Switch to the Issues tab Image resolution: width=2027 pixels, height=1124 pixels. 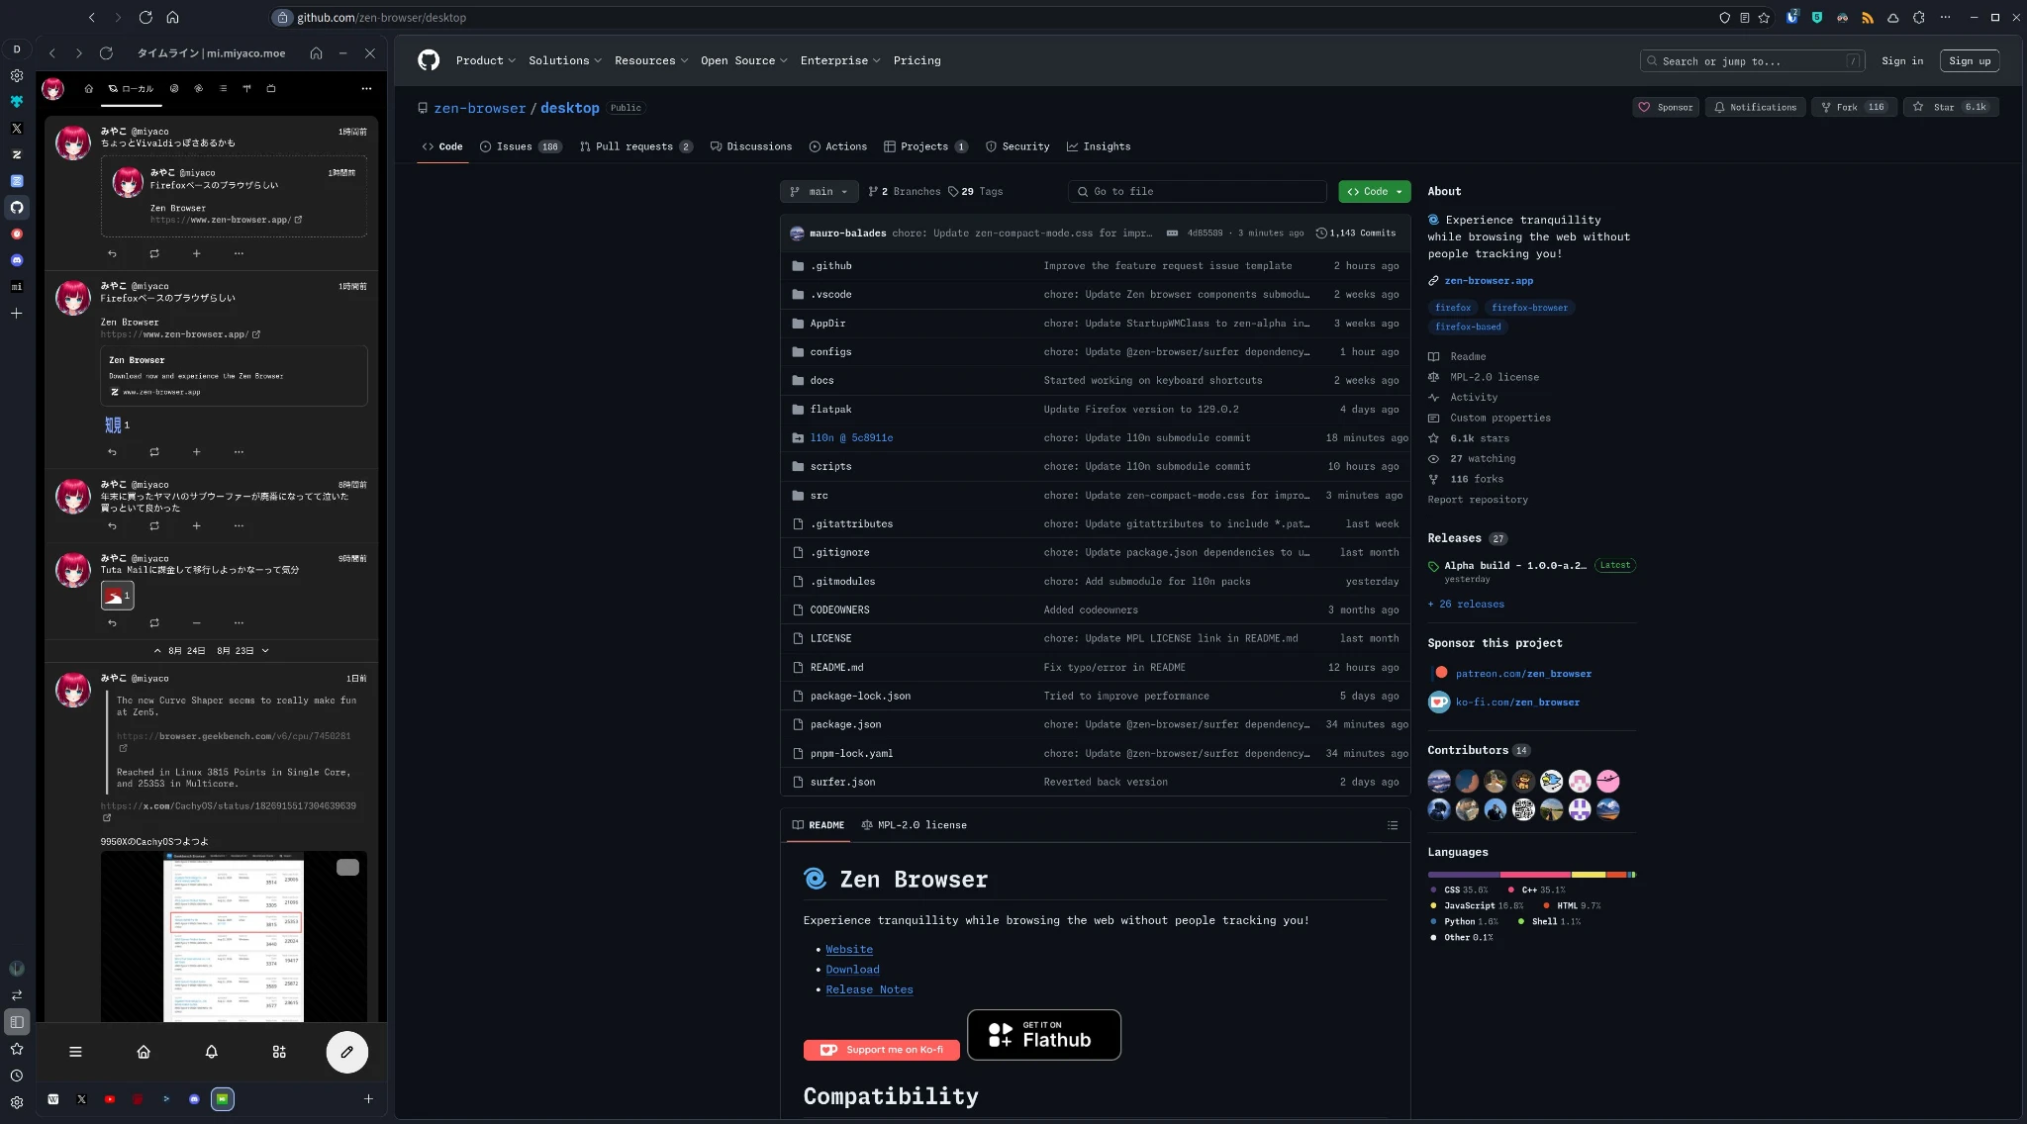[x=521, y=146]
